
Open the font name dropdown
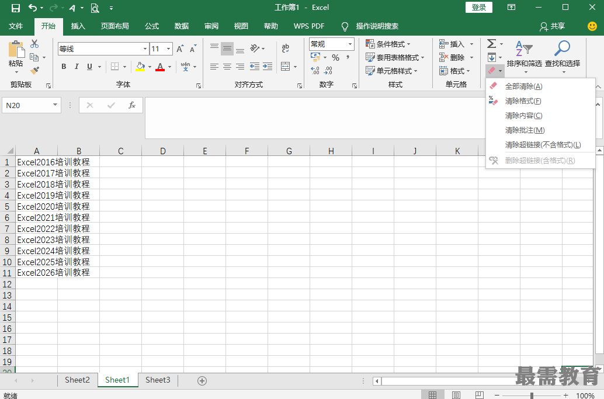point(145,49)
